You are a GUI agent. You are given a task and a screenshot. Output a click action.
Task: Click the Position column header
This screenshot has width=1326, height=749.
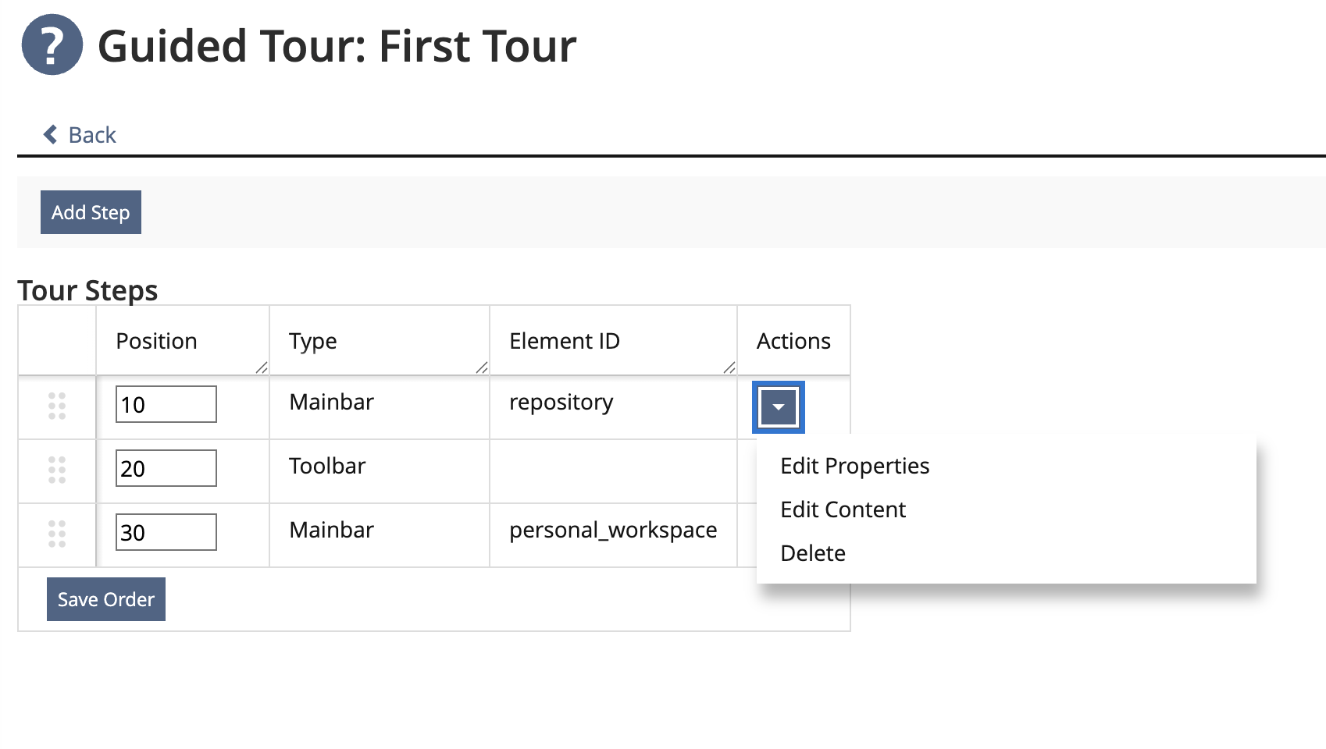tap(156, 341)
